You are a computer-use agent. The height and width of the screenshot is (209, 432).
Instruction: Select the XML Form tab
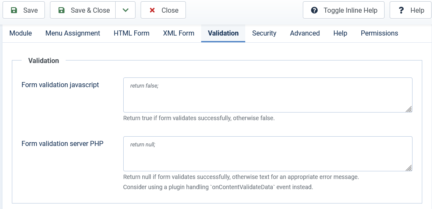point(179,33)
